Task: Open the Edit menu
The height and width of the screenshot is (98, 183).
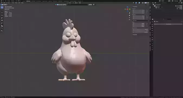Action: (x=6, y=1)
